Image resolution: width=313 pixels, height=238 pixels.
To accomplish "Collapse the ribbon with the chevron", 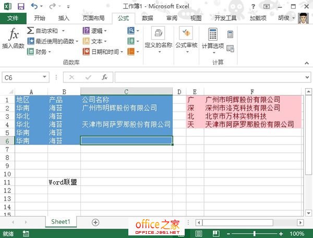I will tap(307, 63).
